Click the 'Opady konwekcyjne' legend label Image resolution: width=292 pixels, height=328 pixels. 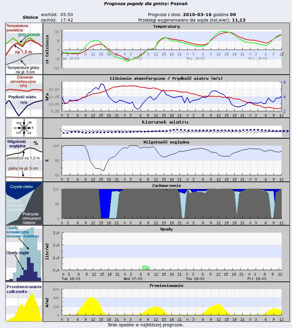tap(17, 230)
